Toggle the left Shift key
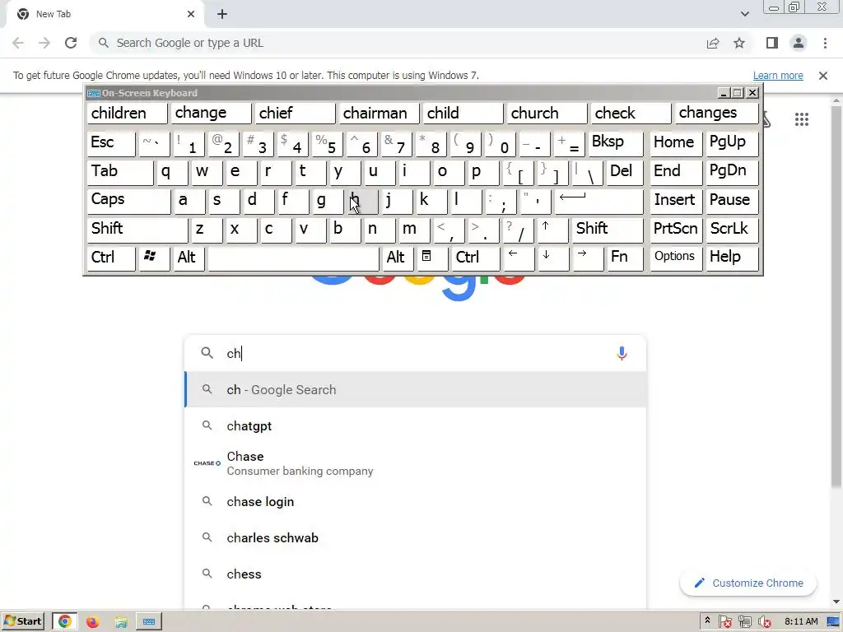 click(x=137, y=229)
